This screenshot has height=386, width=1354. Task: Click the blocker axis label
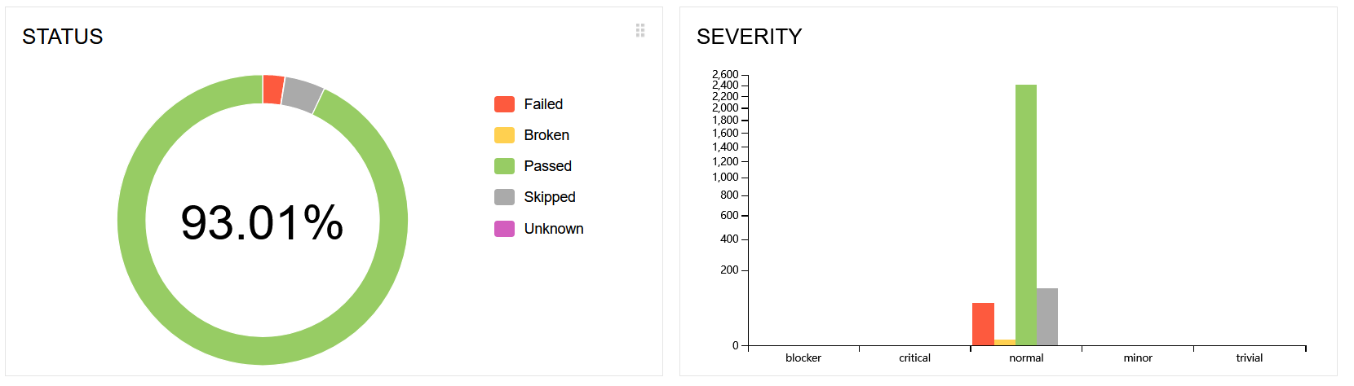coord(803,358)
